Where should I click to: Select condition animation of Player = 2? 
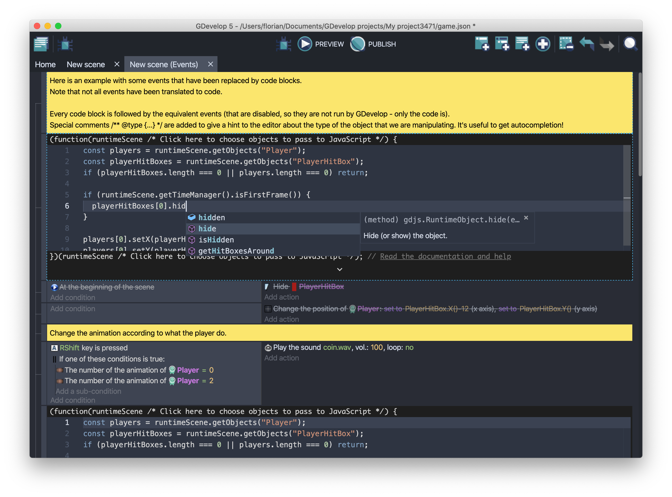pyautogui.click(x=135, y=381)
